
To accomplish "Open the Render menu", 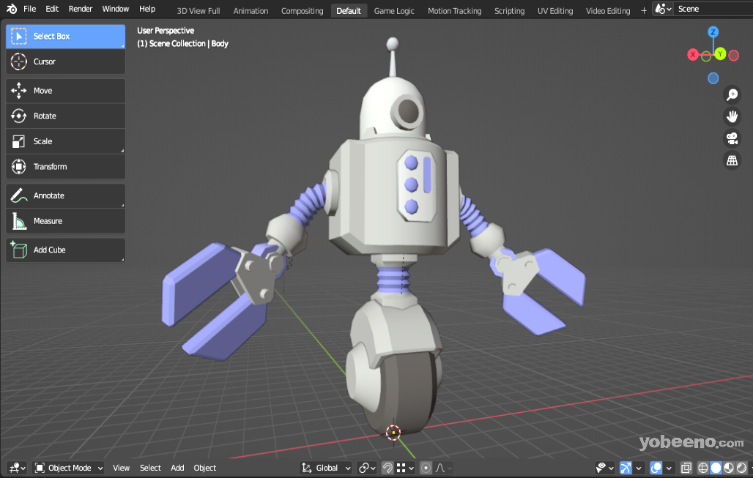I will (80, 9).
